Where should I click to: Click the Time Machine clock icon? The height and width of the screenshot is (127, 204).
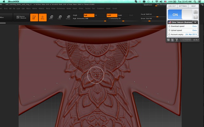(x=148, y=2)
